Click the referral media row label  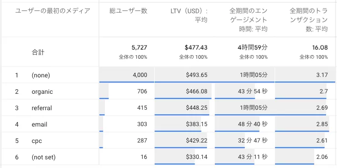(x=41, y=108)
